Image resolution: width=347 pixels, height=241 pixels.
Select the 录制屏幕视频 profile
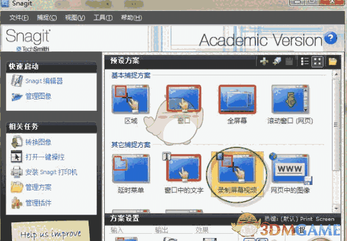pos(237,174)
